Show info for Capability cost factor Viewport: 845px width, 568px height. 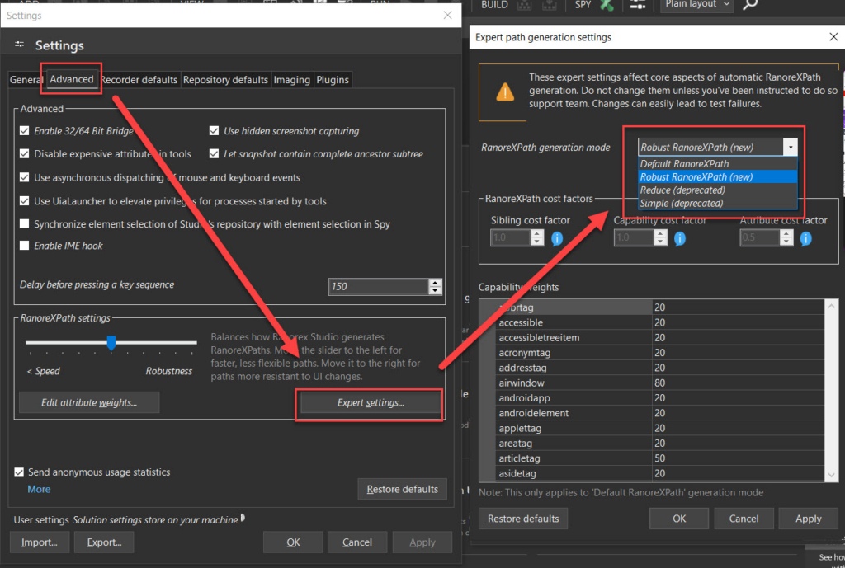tap(680, 238)
